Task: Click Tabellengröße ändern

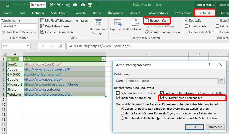Action: (x=19, y=32)
